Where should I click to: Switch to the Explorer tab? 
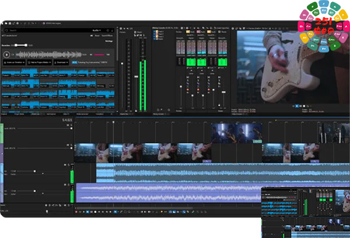point(4,114)
